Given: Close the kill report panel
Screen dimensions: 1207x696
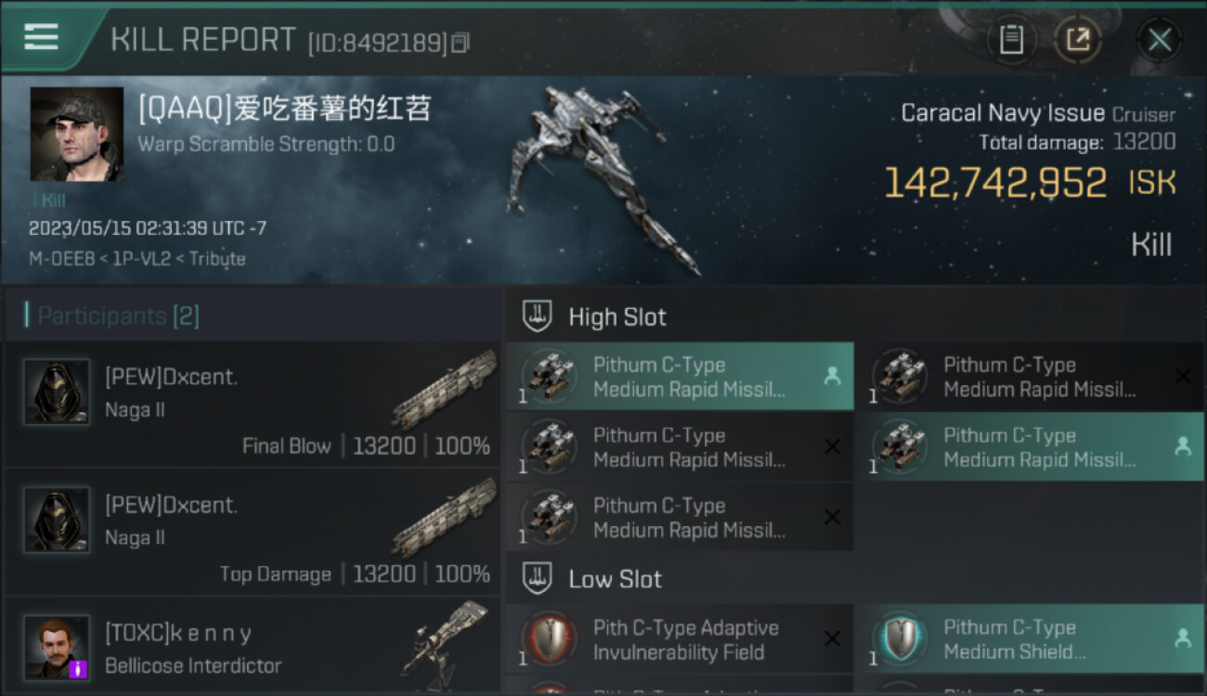Looking at the screenshot, I should coord(1159,40).
